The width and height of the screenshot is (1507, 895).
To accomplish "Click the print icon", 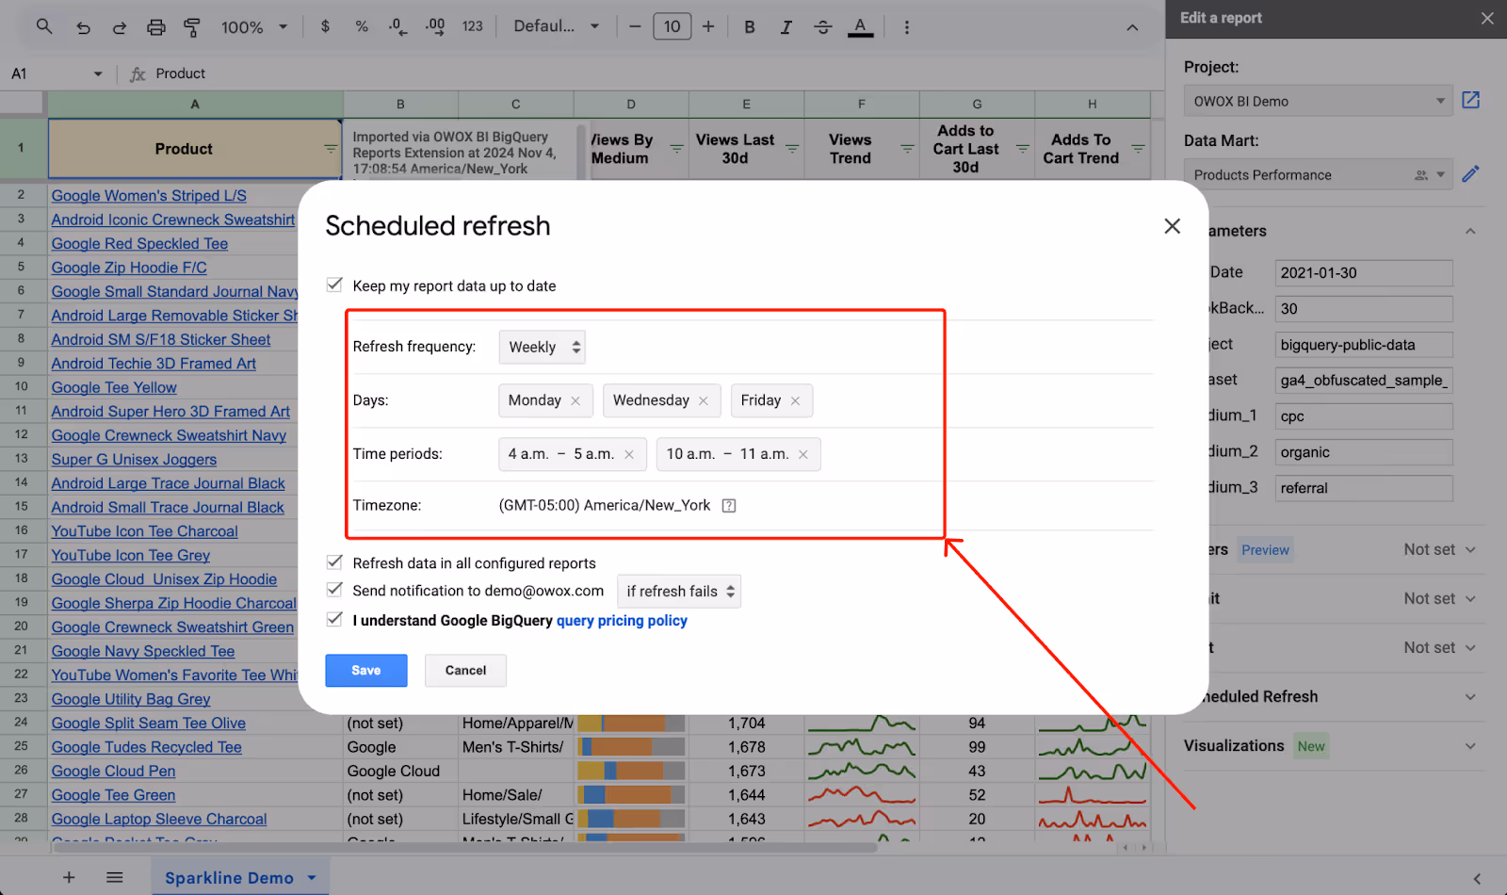I will point(155,26).
